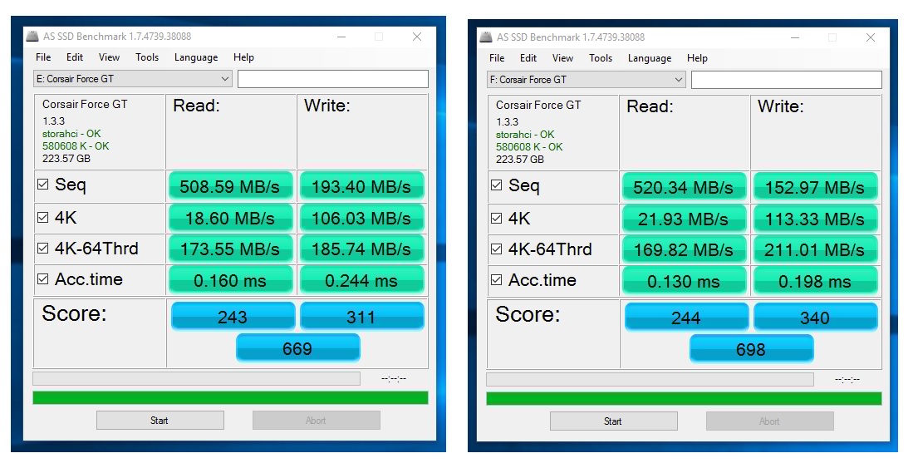Click the 243 read score
This screenshot has height=463, width=918.
[x=233, y=317]
